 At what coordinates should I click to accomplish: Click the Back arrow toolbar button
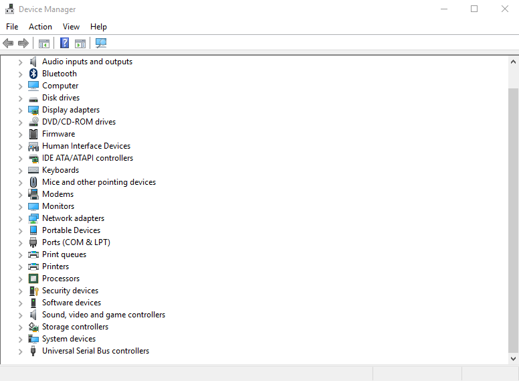tap(8, 44)
